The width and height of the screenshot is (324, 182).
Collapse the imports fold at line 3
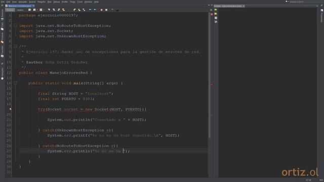15,26
